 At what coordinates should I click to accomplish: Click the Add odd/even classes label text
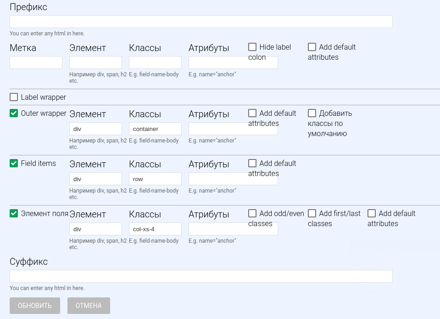tap(276, 218)
